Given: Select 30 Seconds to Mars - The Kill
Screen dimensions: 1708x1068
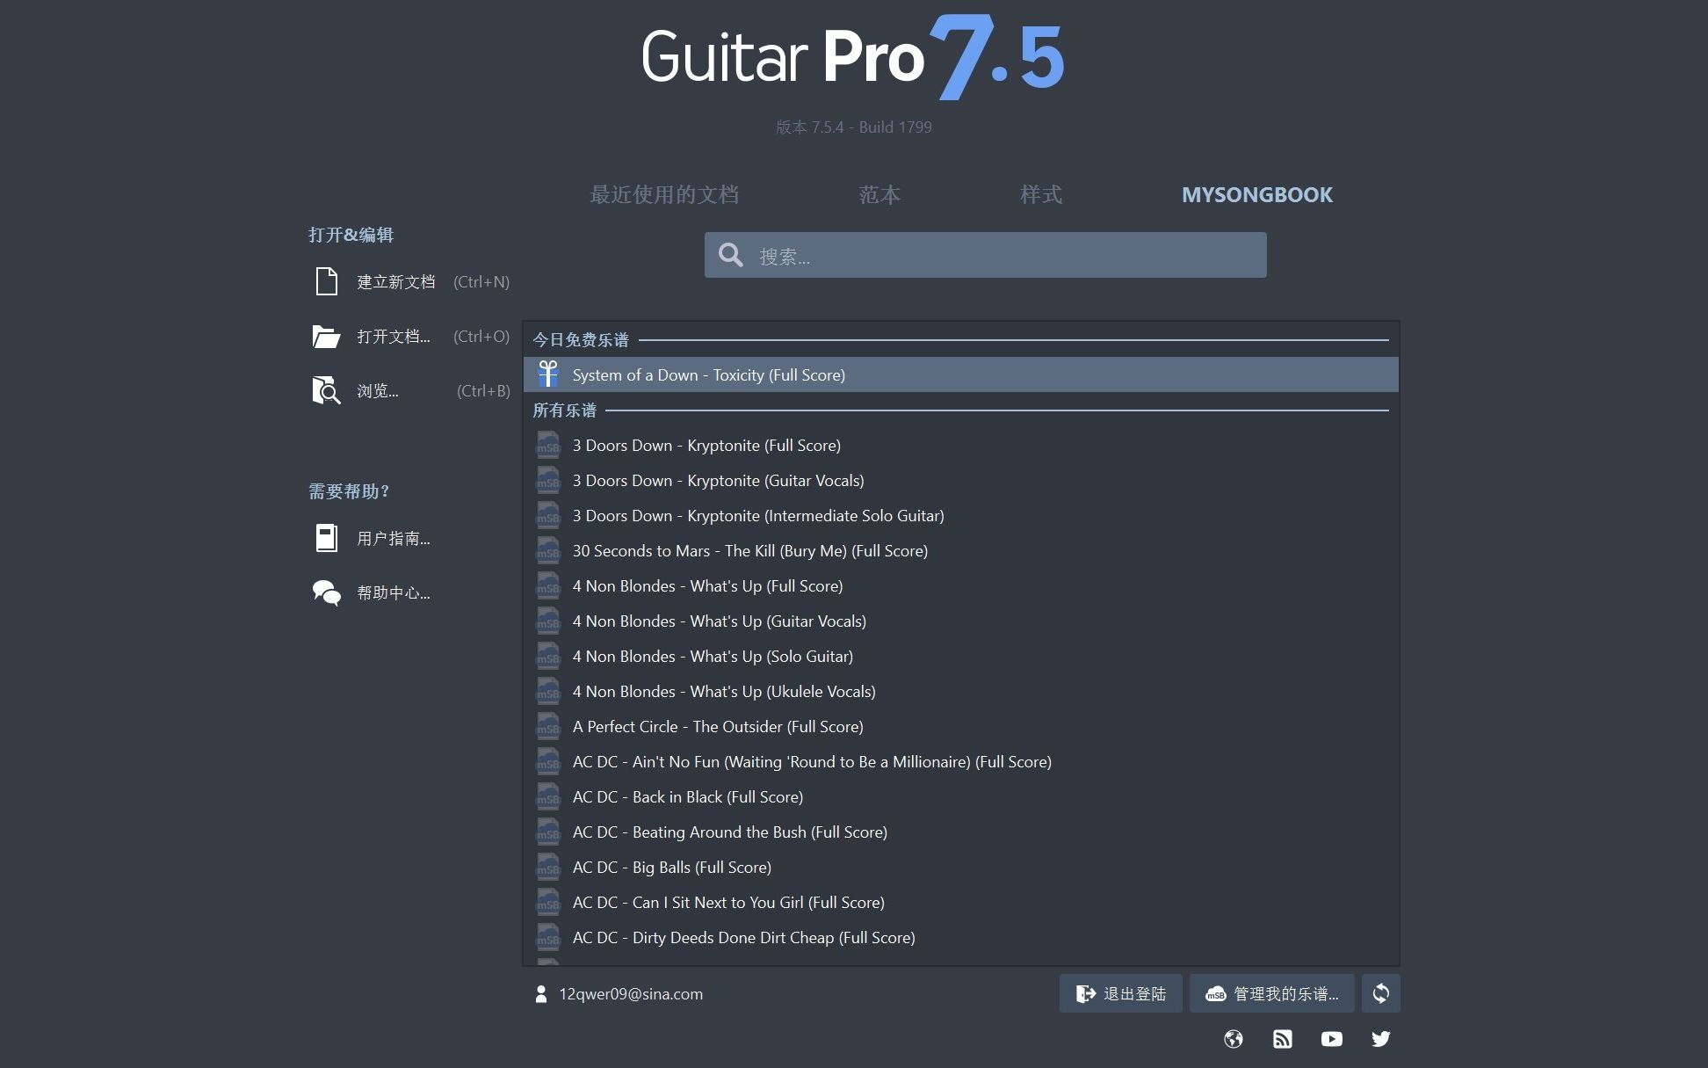Looking at the screenshot, I should click(x=960, y=551).
